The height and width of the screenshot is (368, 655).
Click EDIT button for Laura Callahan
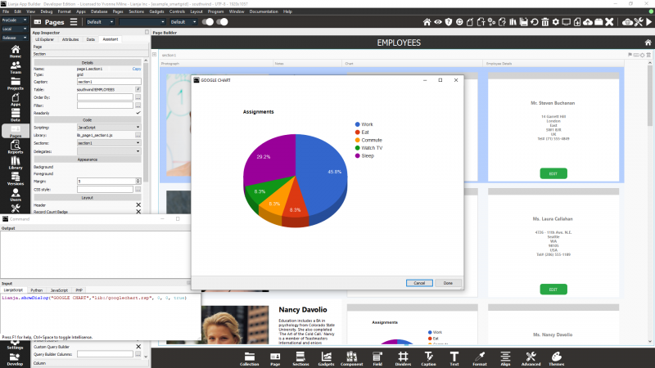[x=553, y=289]
